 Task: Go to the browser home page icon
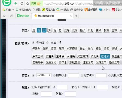28,4
